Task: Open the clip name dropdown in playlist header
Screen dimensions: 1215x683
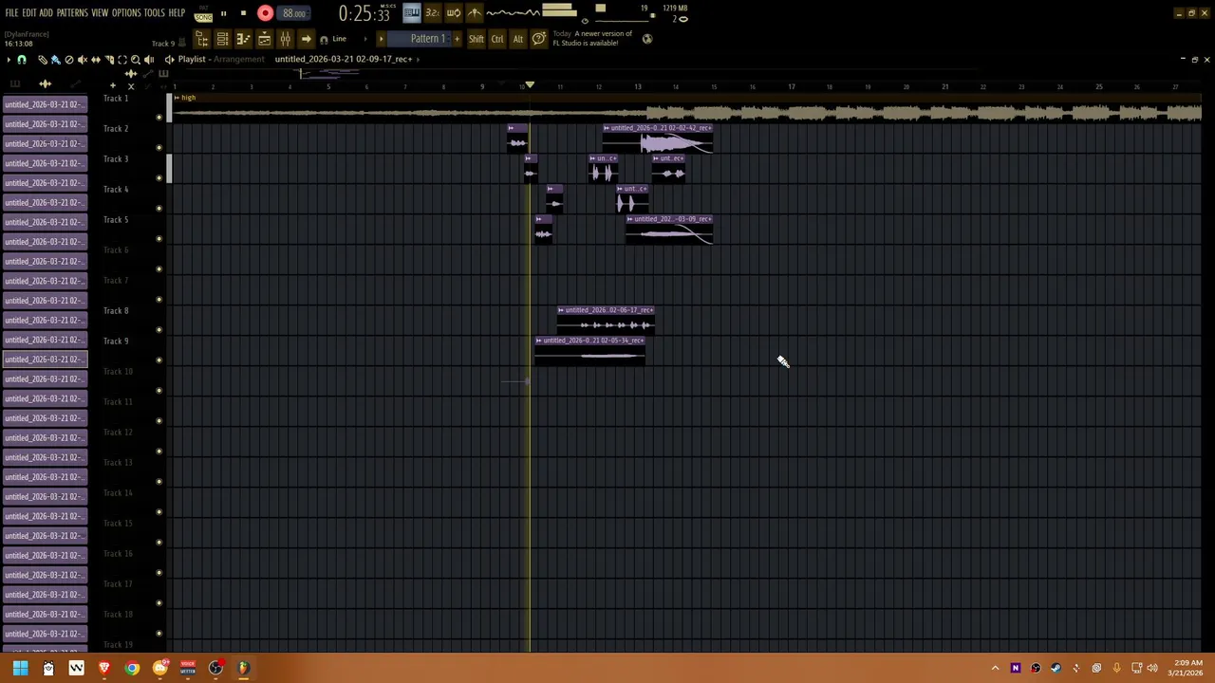Action: tap(347, 59)
